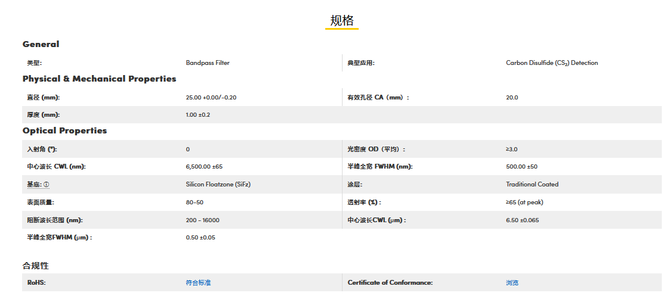Screen dimensions: 666x302
Task: Click the surface quality value 80-50
Action: pos(195,203)
